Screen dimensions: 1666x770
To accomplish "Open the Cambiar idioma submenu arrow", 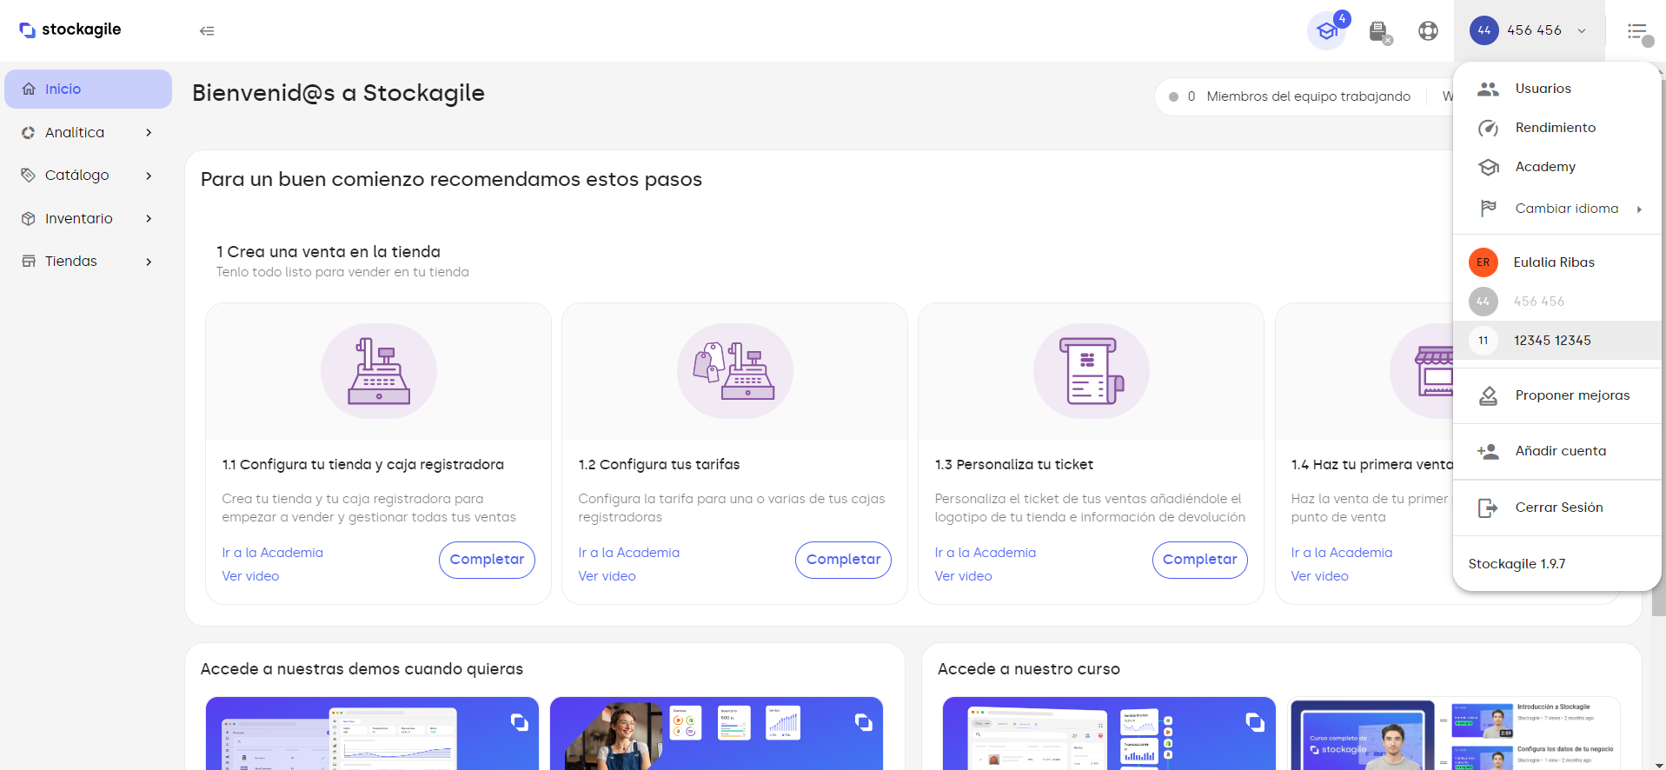I will (1639, 209).
